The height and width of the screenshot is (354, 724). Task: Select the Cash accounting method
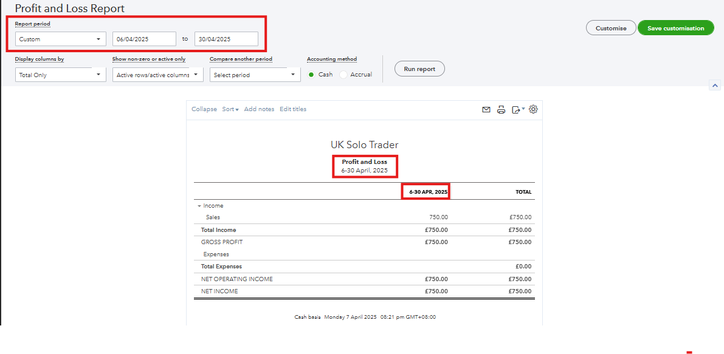(312, 75)
